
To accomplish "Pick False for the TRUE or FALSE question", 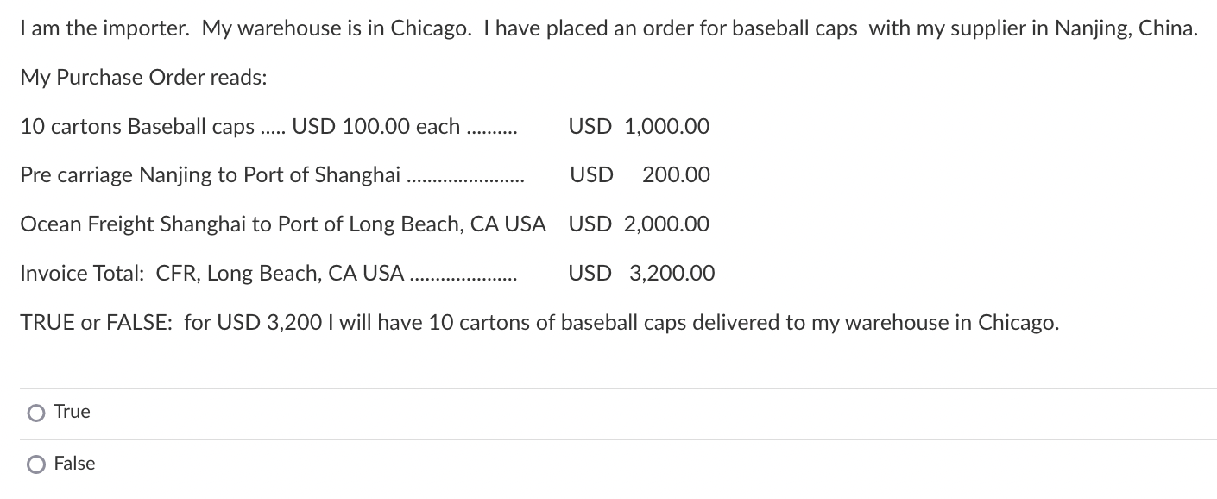I will [x=35, y=464].
